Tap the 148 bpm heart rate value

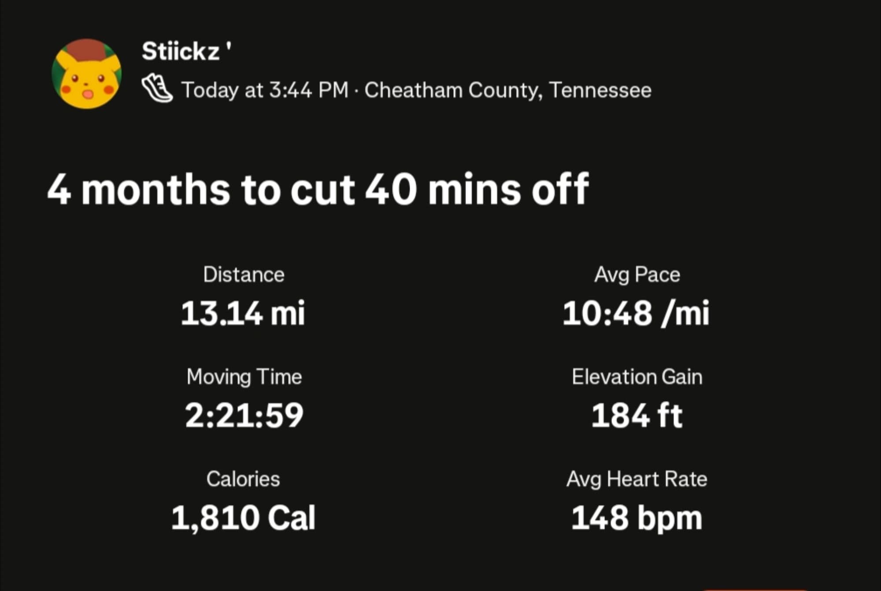[637, 517]
